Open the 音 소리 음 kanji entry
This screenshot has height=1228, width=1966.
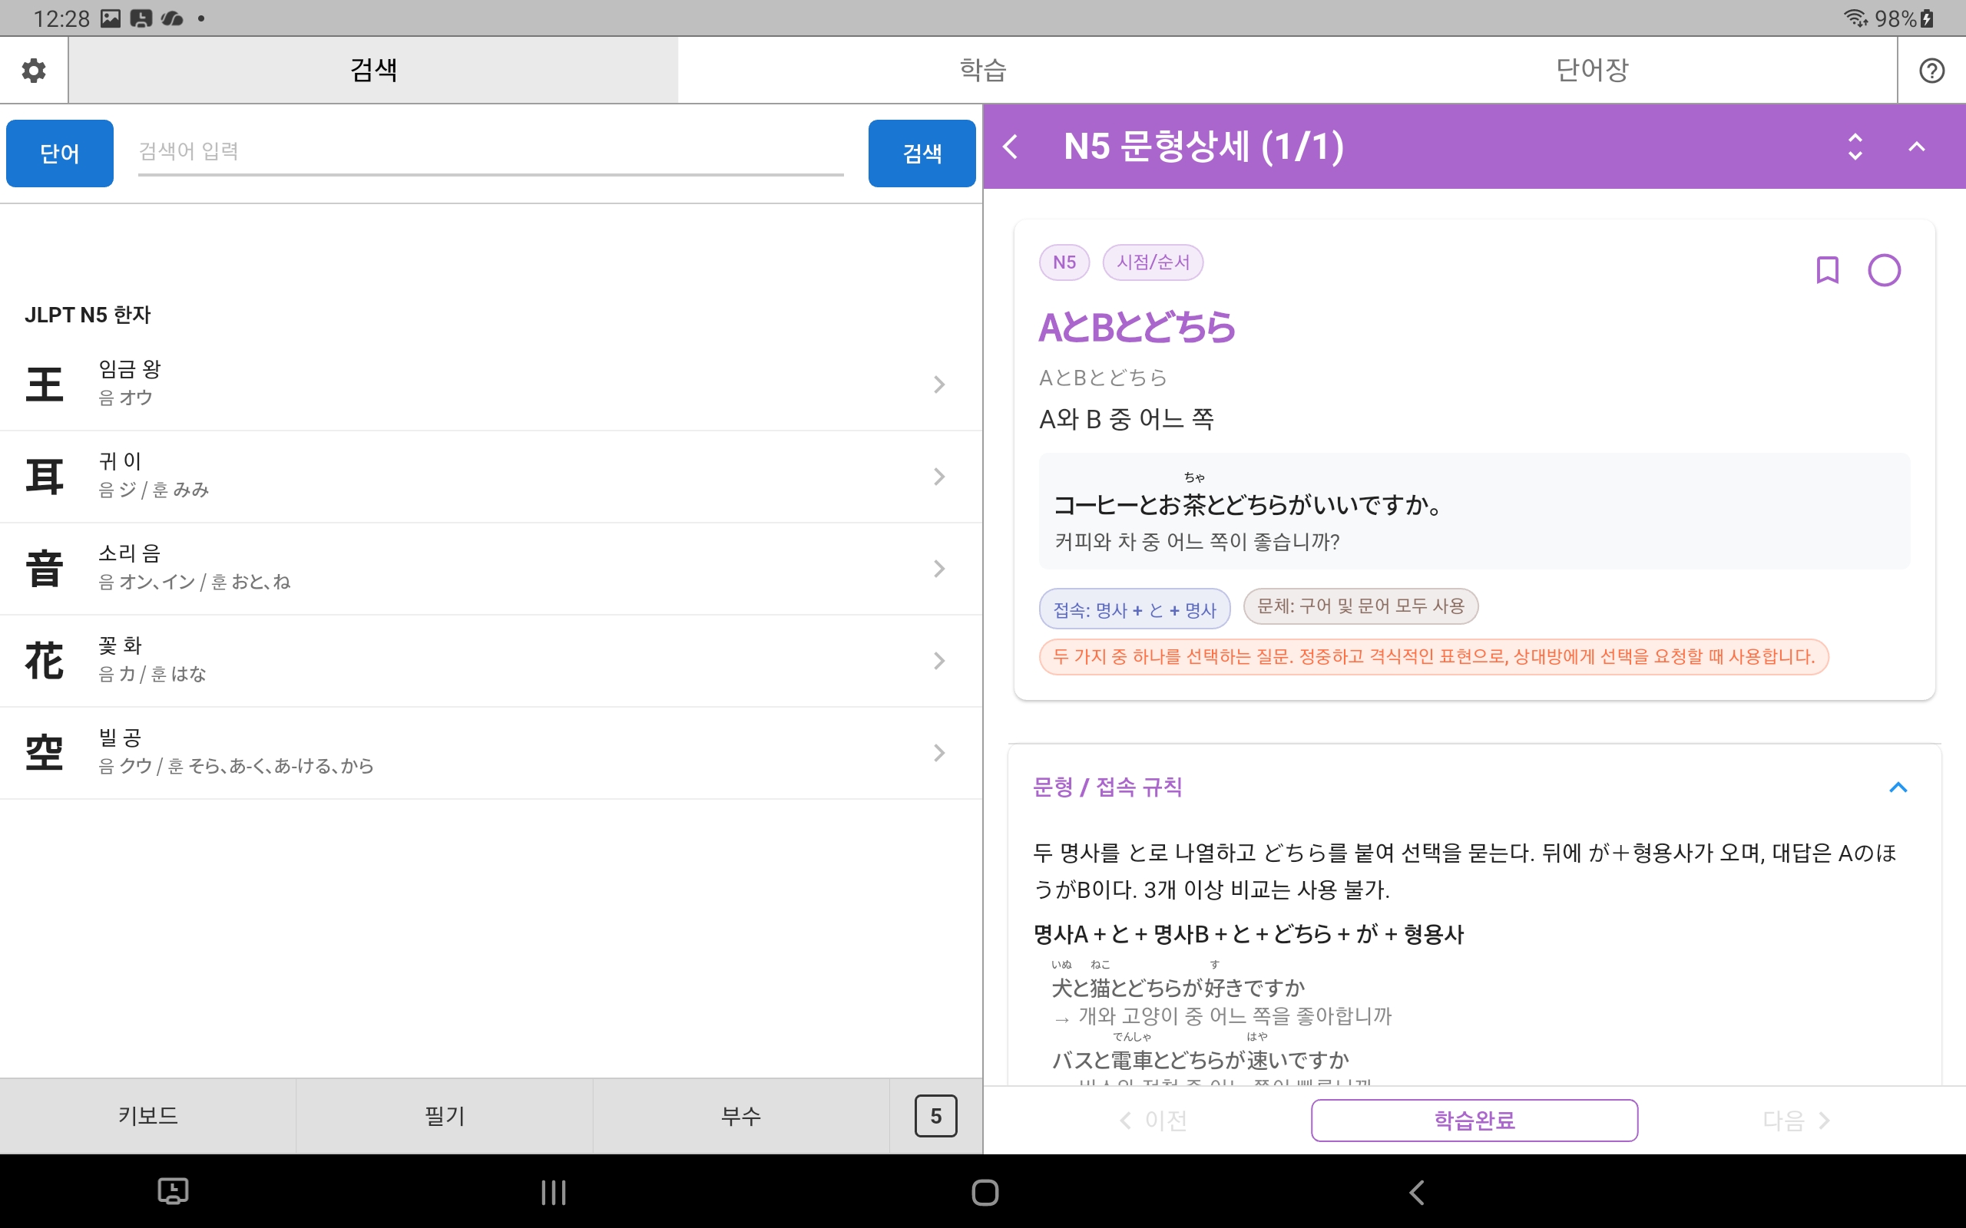click(491, 569)
